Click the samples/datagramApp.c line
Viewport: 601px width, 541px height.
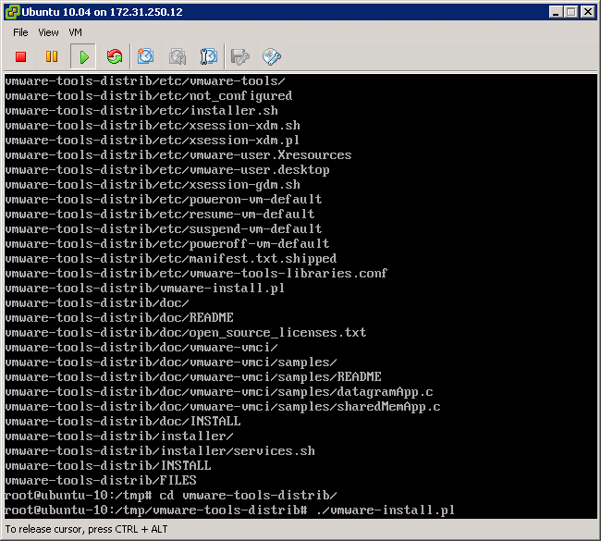219,391
